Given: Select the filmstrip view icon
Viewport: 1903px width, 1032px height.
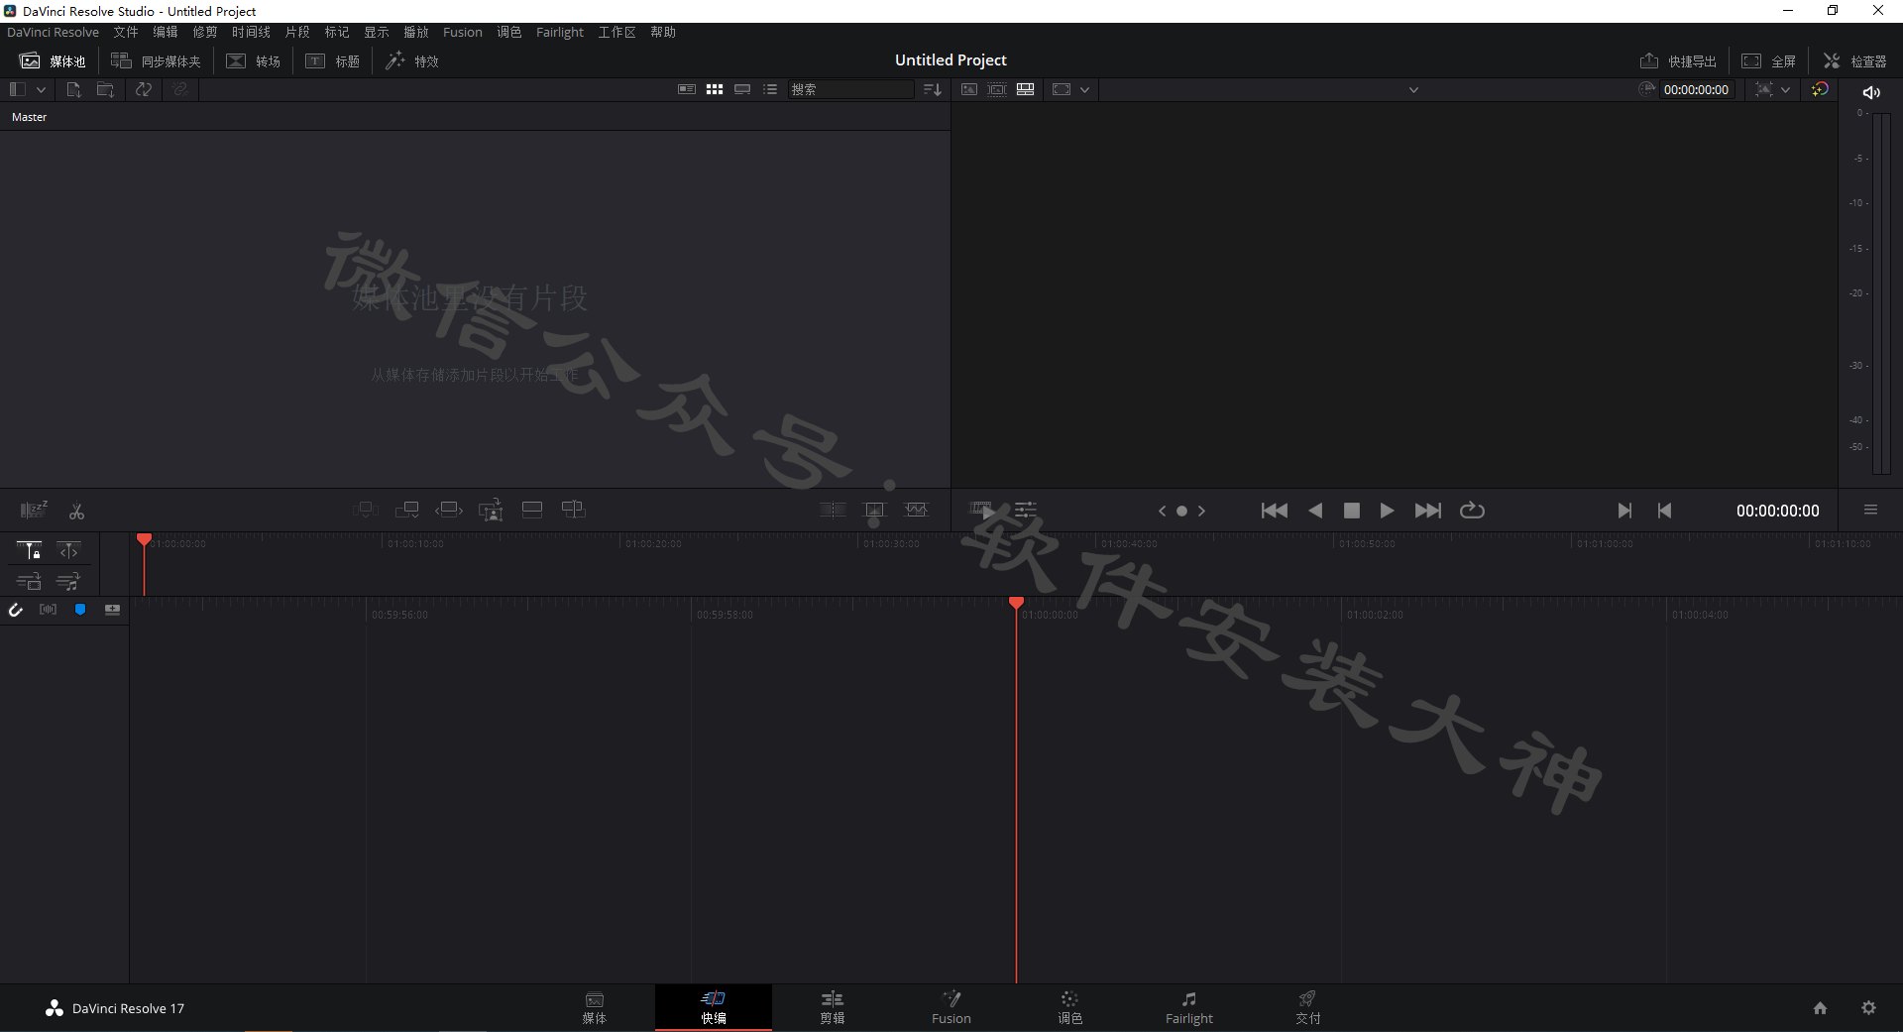Looking at the screenshot, I should 742,89.
